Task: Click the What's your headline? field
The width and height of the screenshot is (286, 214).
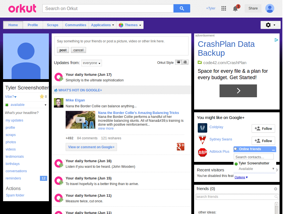Action: 22,113
